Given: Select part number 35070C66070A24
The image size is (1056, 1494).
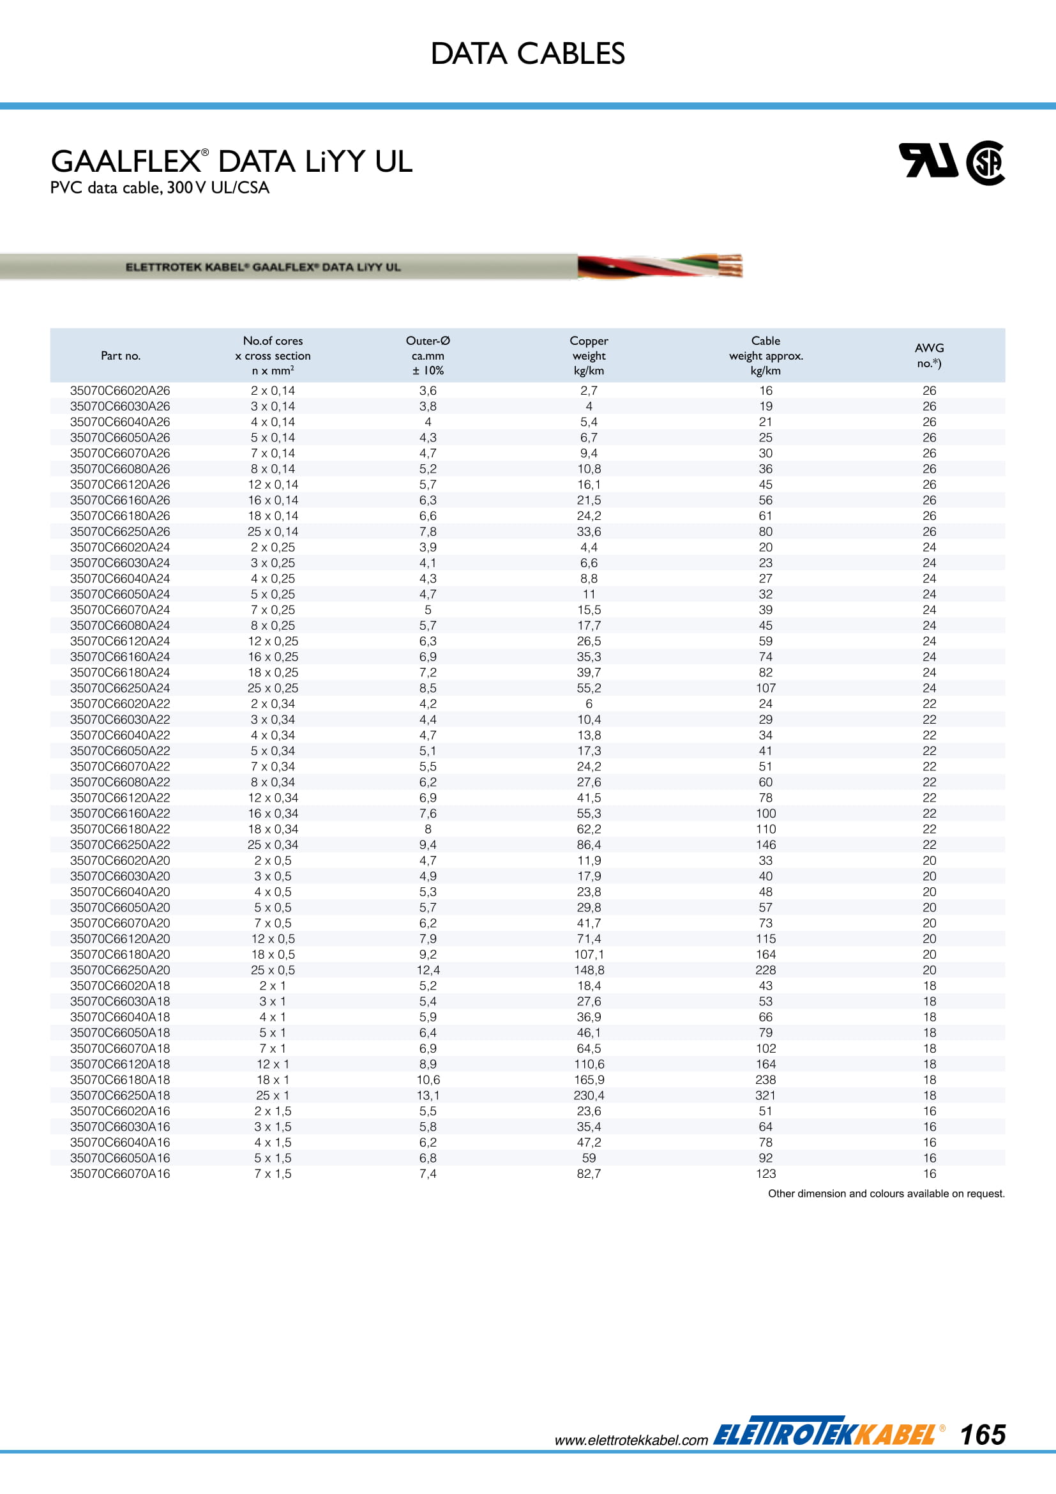Looking at the screenshot, I should pos(120,610).
